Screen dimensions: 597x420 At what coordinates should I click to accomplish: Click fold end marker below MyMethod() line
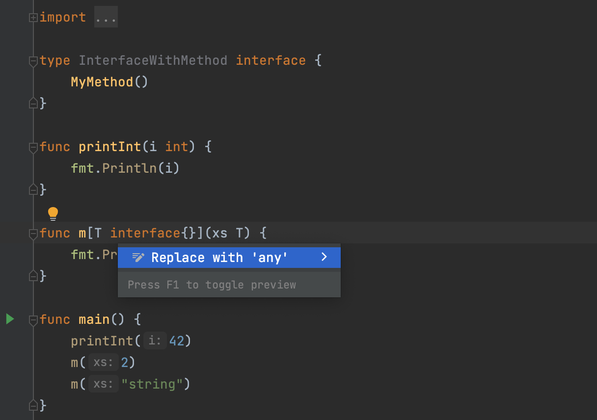tap(33, 104)
